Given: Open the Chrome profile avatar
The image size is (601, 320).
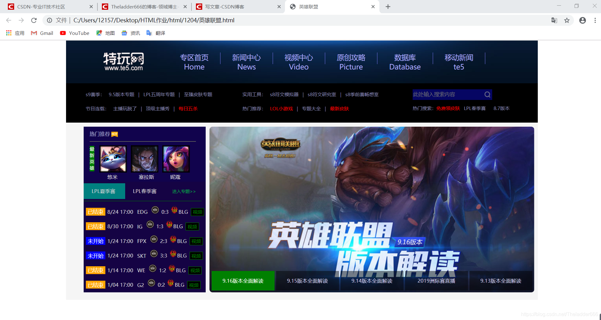Looking at the screenshot, I should [x=582, y=20].
